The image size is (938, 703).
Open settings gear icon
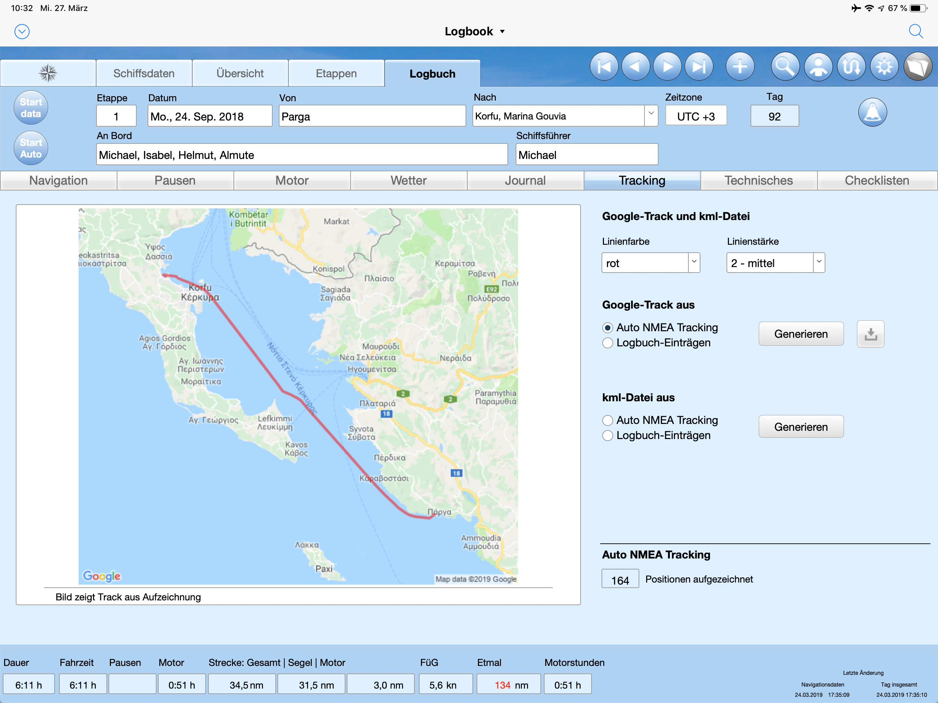tap(884, 67)
